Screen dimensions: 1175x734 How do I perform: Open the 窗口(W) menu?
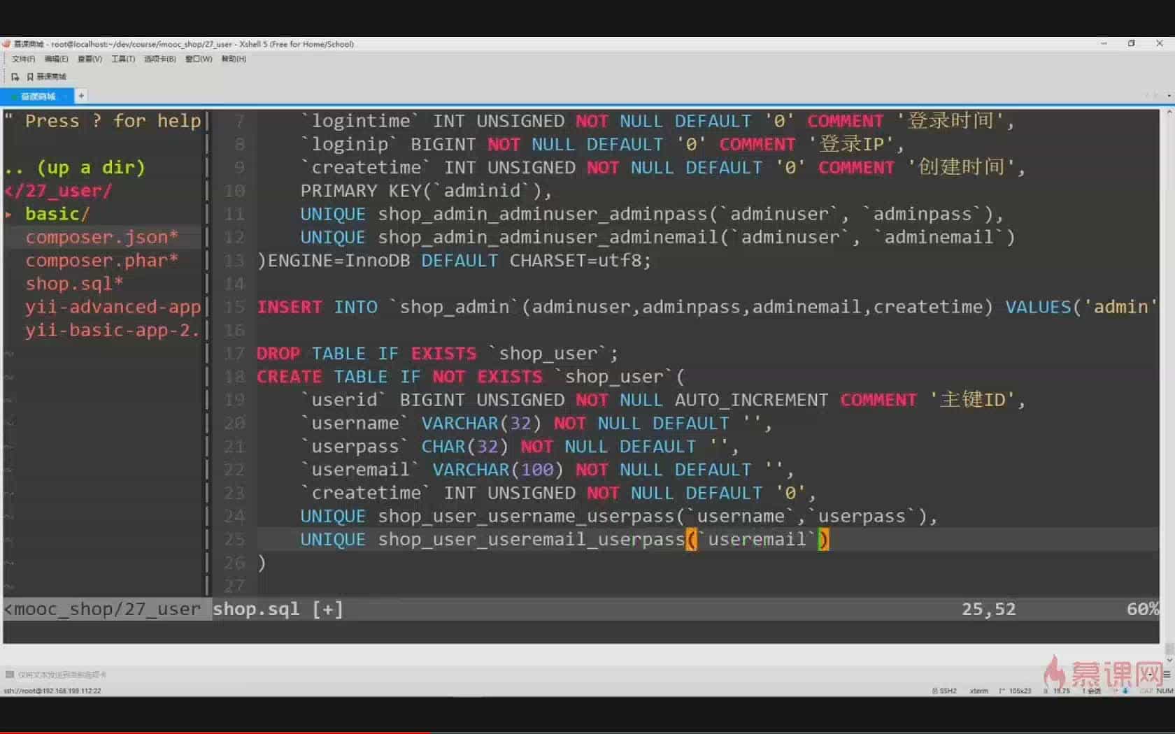click(x=199, y=59)
